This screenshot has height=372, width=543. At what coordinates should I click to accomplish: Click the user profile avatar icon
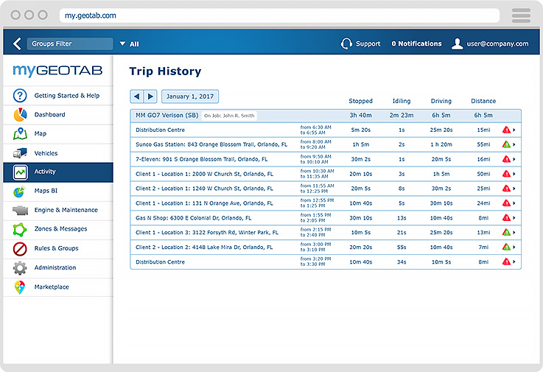457,43
